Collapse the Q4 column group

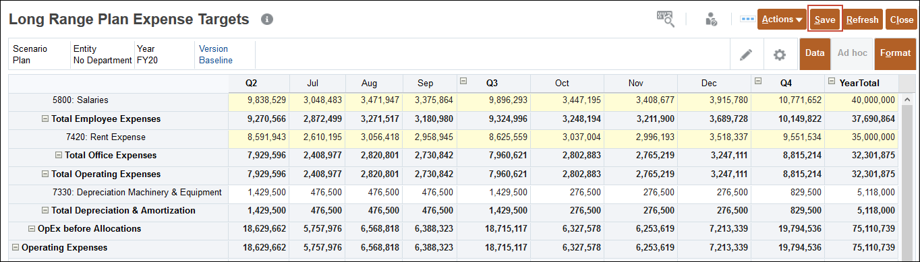757,81
